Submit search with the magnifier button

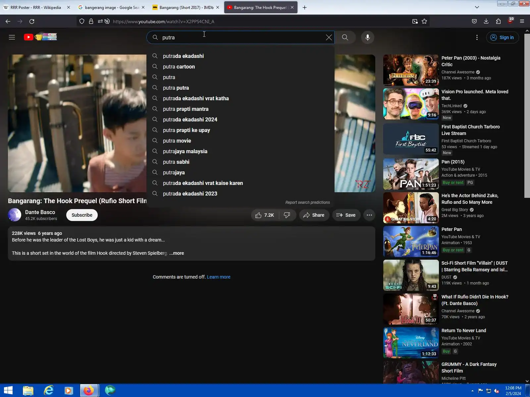tap(345, 37)
